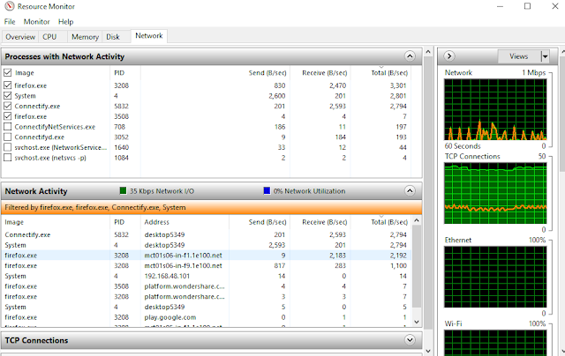Screen dimensions: 565x356
Task: Uncheck firefox.exe PID 3208 checkbox
Action: [8, 85]
